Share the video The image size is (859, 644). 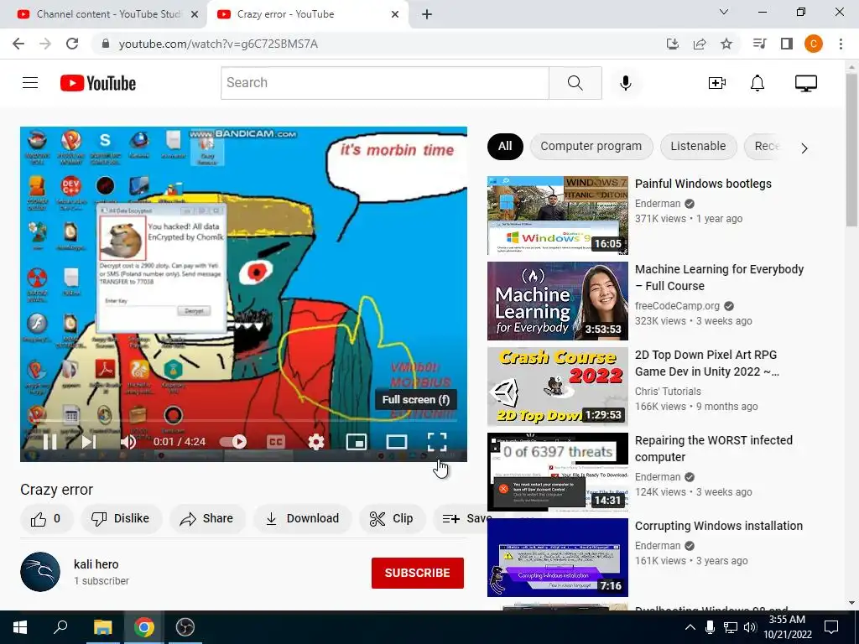point(207,518)
